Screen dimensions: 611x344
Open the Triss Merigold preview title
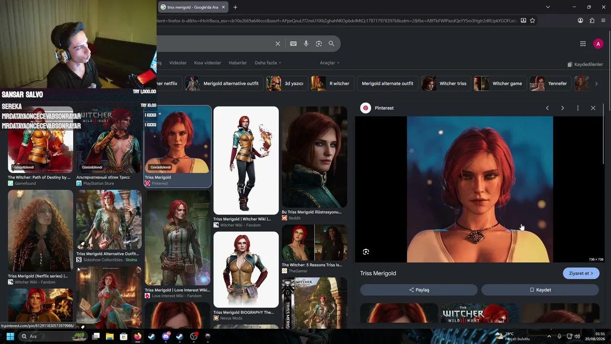[x=378, y=273]
